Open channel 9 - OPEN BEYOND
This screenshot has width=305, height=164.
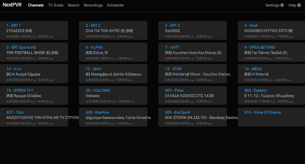point(260,47)
